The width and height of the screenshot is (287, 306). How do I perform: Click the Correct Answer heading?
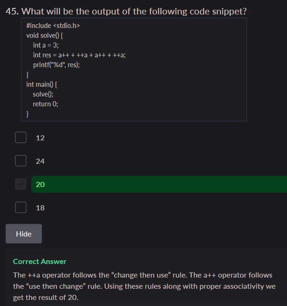click(x=40, y=262)
